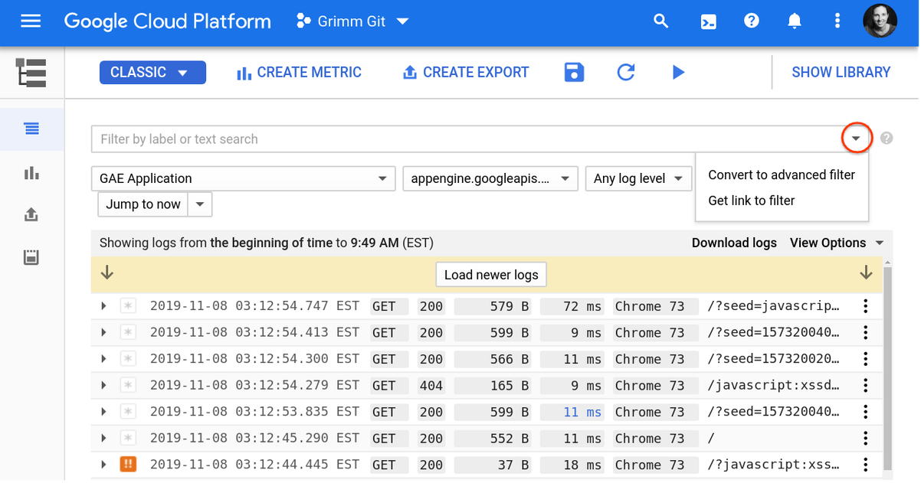Screen dimensions: 921x483
Task: Click the filter options dropdown arrow
Action: click(x=857, y=139)
